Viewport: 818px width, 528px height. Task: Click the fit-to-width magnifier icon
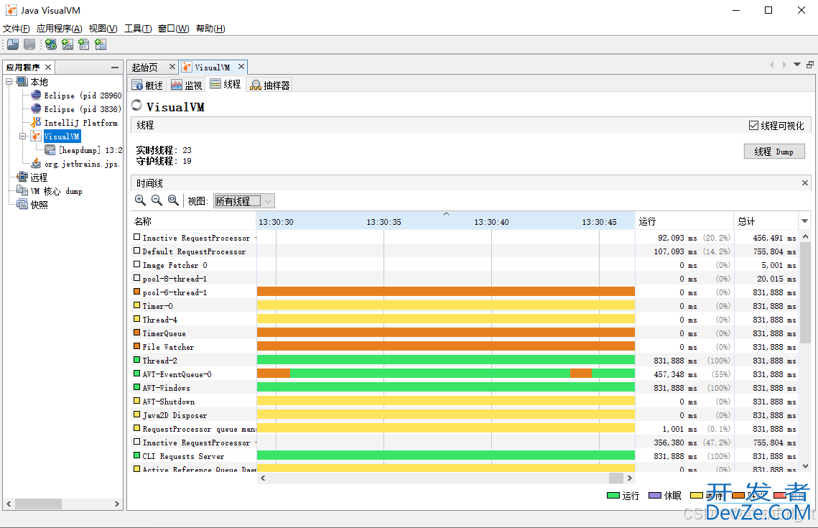pos(173,200)
